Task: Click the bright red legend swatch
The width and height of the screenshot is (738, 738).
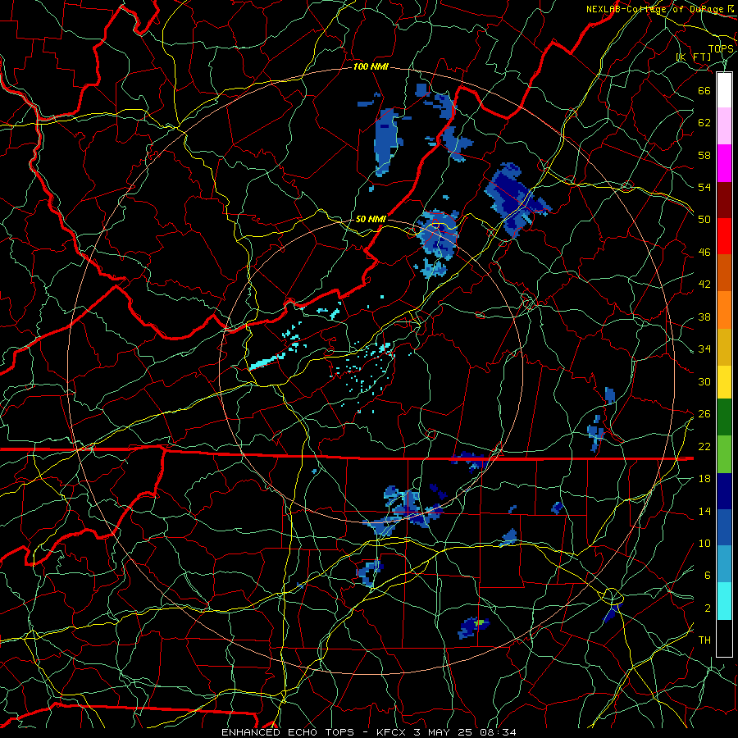Action: [x=724, y=236]
